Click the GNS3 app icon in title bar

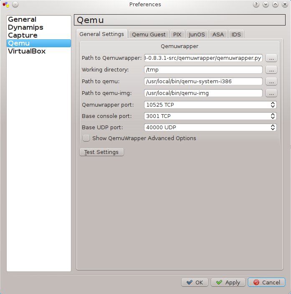click(x=5, y=4)
